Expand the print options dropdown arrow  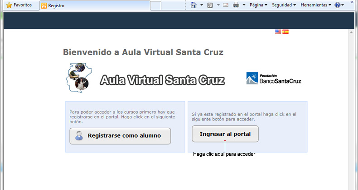point(244,5)
